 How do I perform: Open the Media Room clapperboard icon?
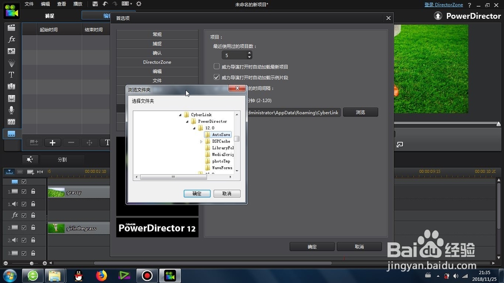[x=11, y=28]
